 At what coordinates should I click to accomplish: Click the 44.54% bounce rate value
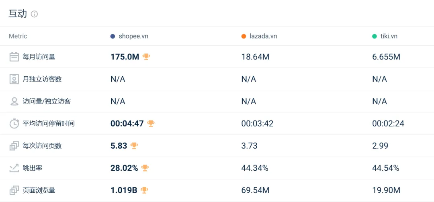[x=386, y=168]
